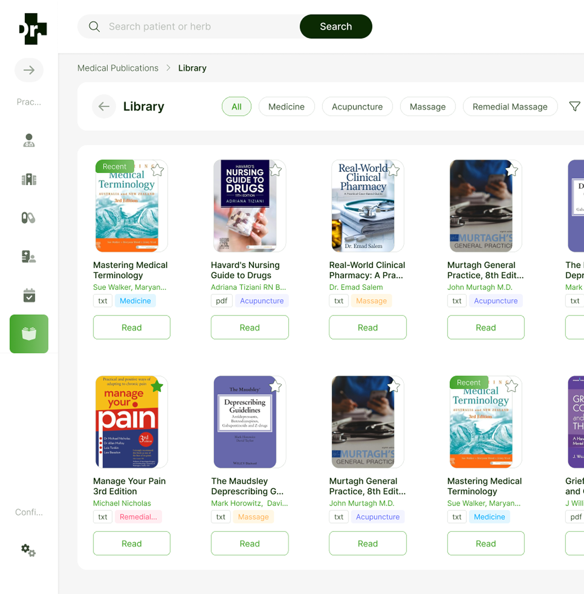Click Recent badge on first-row Medical Terminology

(x=114, y=166)
